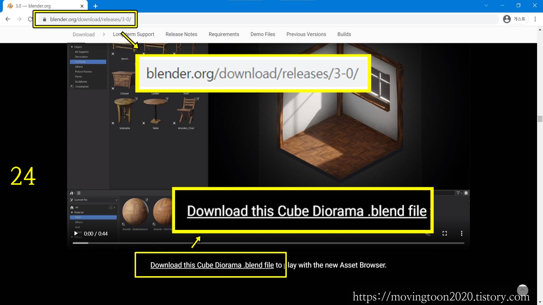The width and height of the screenshot is (543, 305).
Task: Click the padlock site info icon
Action: [44, 19]
